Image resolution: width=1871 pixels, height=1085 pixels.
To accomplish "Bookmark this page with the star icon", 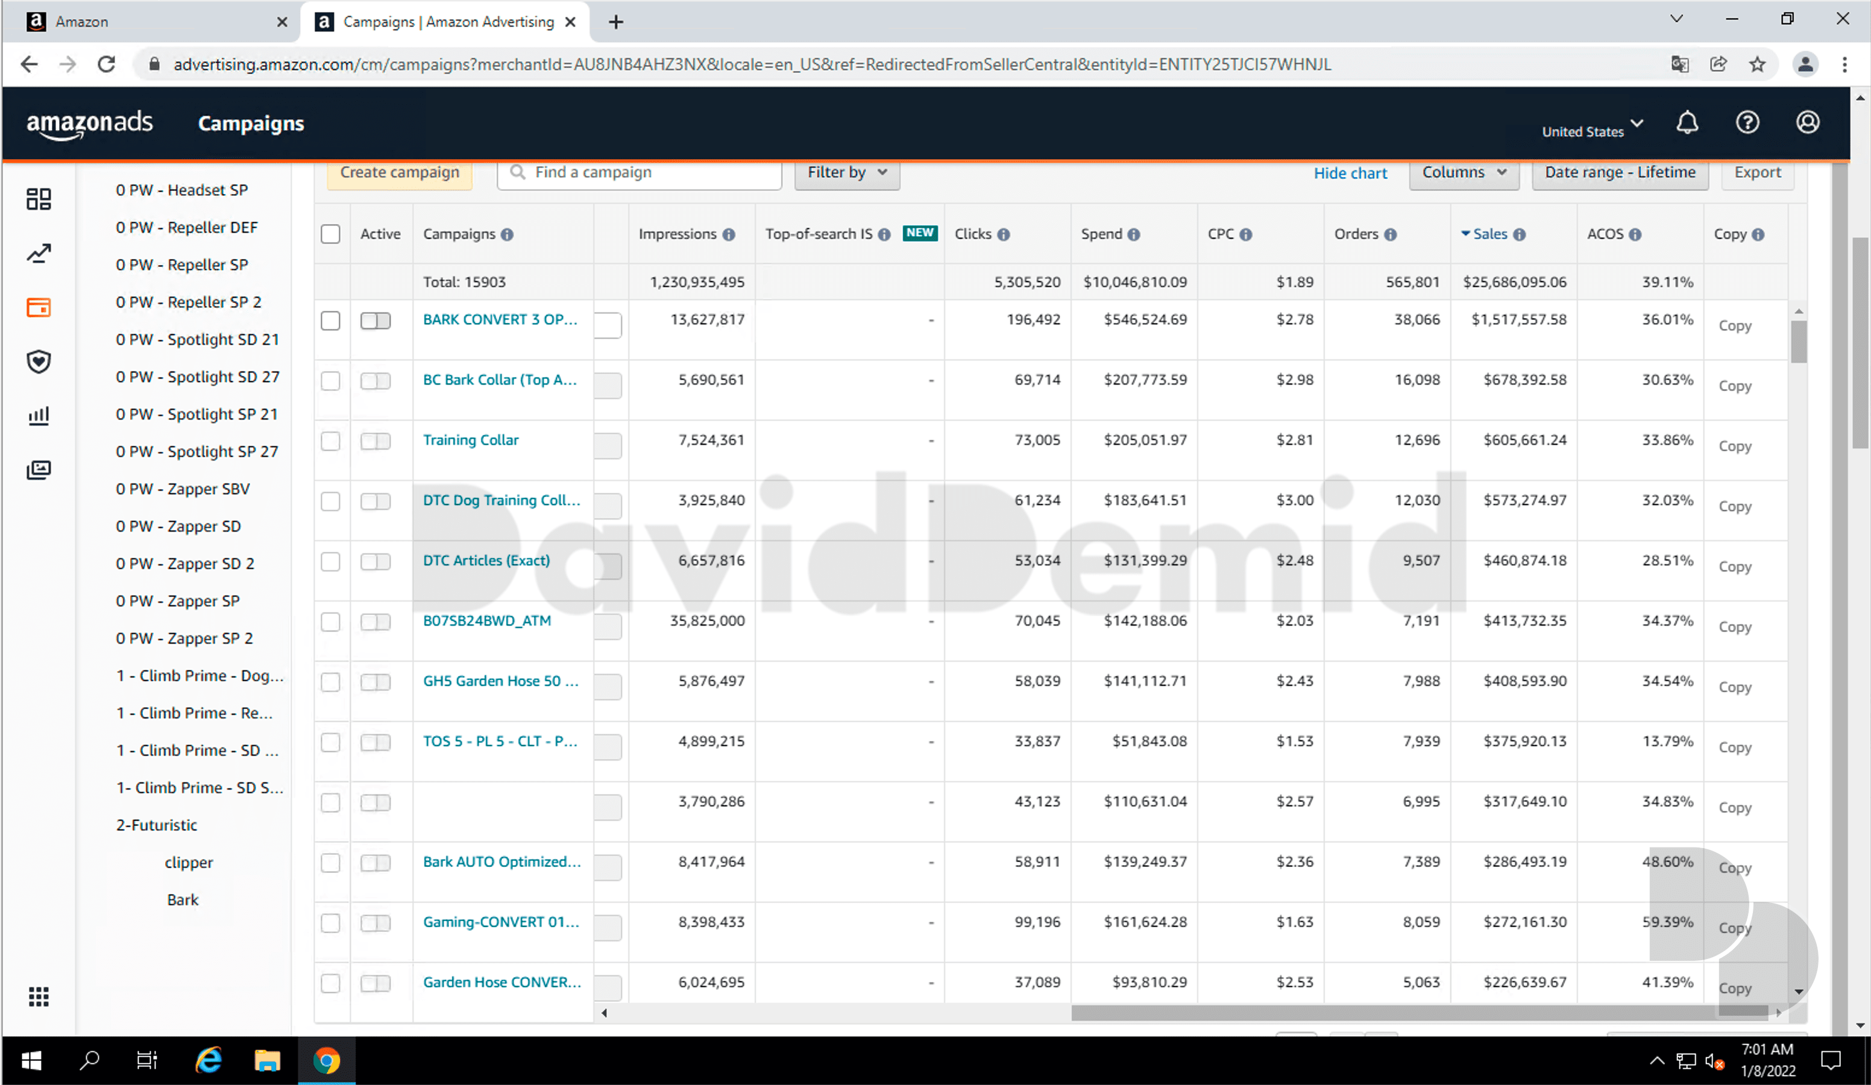I will [1756, 64].
